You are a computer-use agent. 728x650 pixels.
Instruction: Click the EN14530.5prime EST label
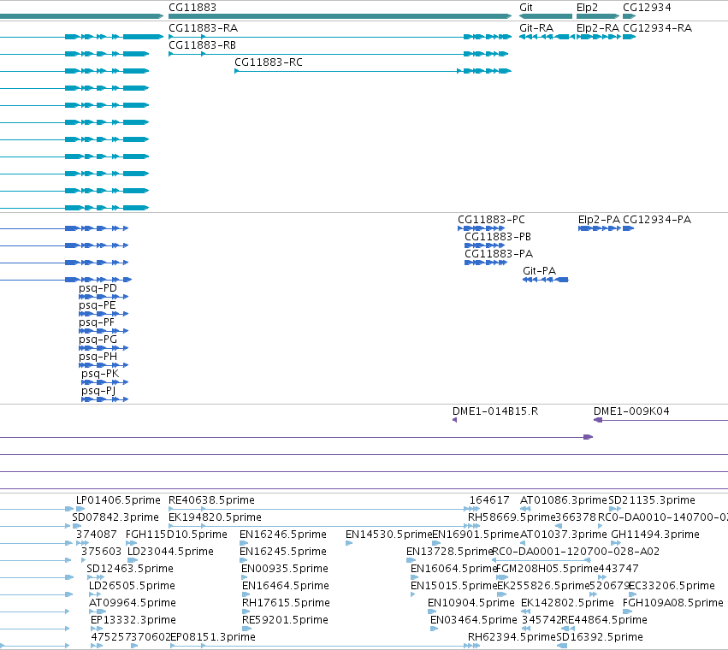click(x=388, y=535)
